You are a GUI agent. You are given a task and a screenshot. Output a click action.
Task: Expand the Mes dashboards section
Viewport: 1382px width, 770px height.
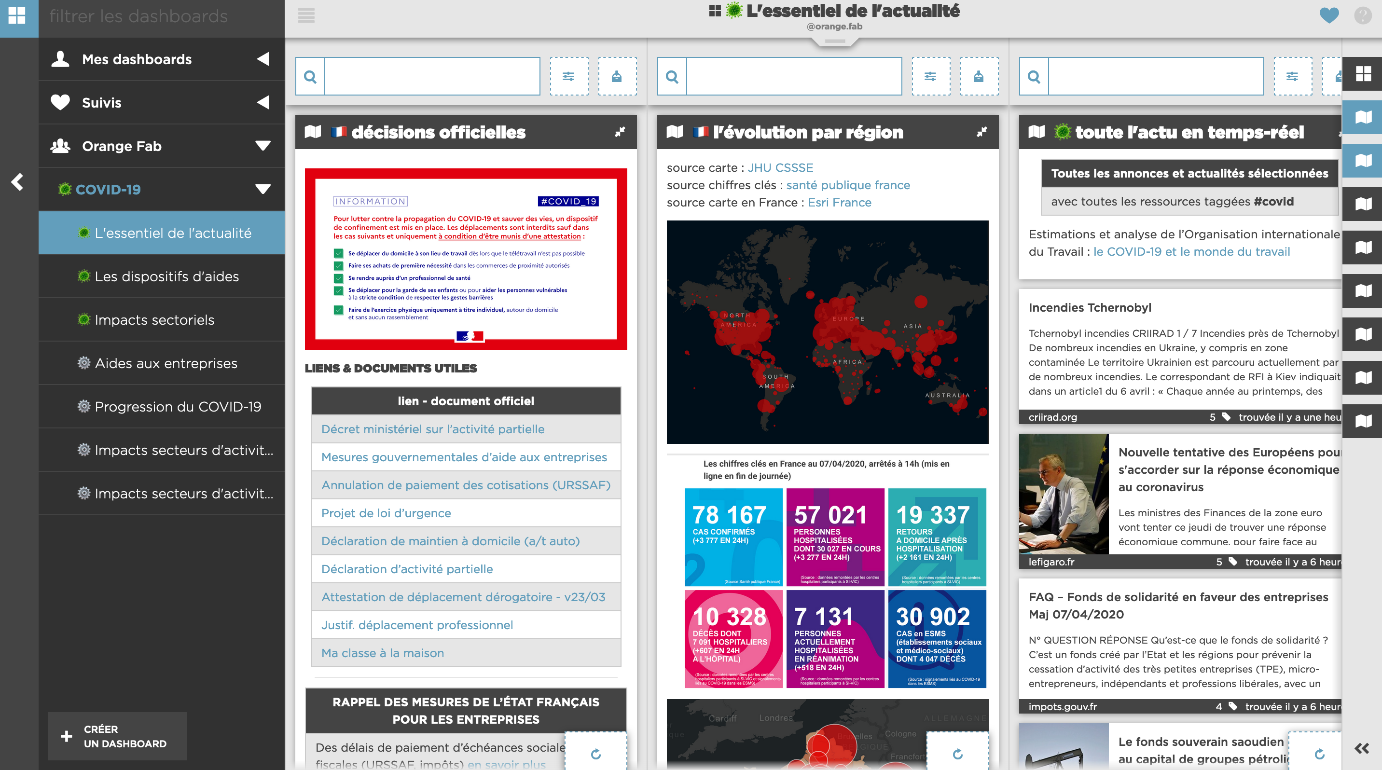point(263,59)
